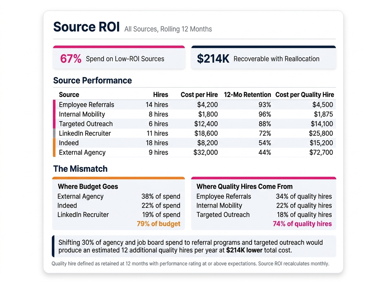Click the Source ROI title
Screen dimensions: 376x282
pos(86,27)
